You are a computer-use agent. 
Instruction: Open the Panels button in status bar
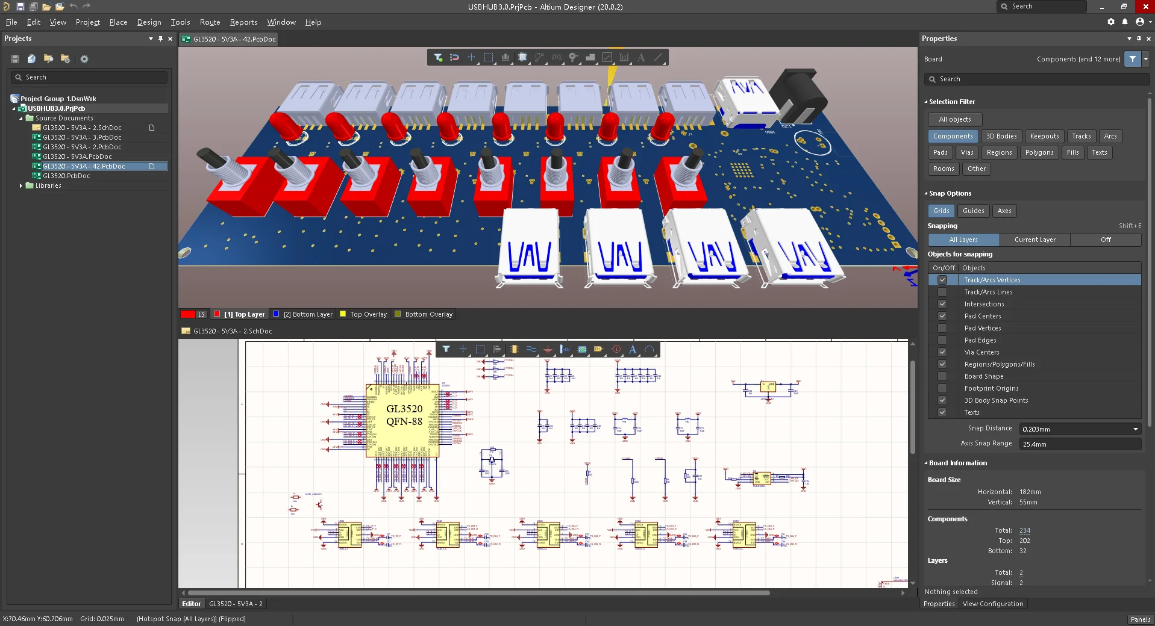(x=1140, y=619)
